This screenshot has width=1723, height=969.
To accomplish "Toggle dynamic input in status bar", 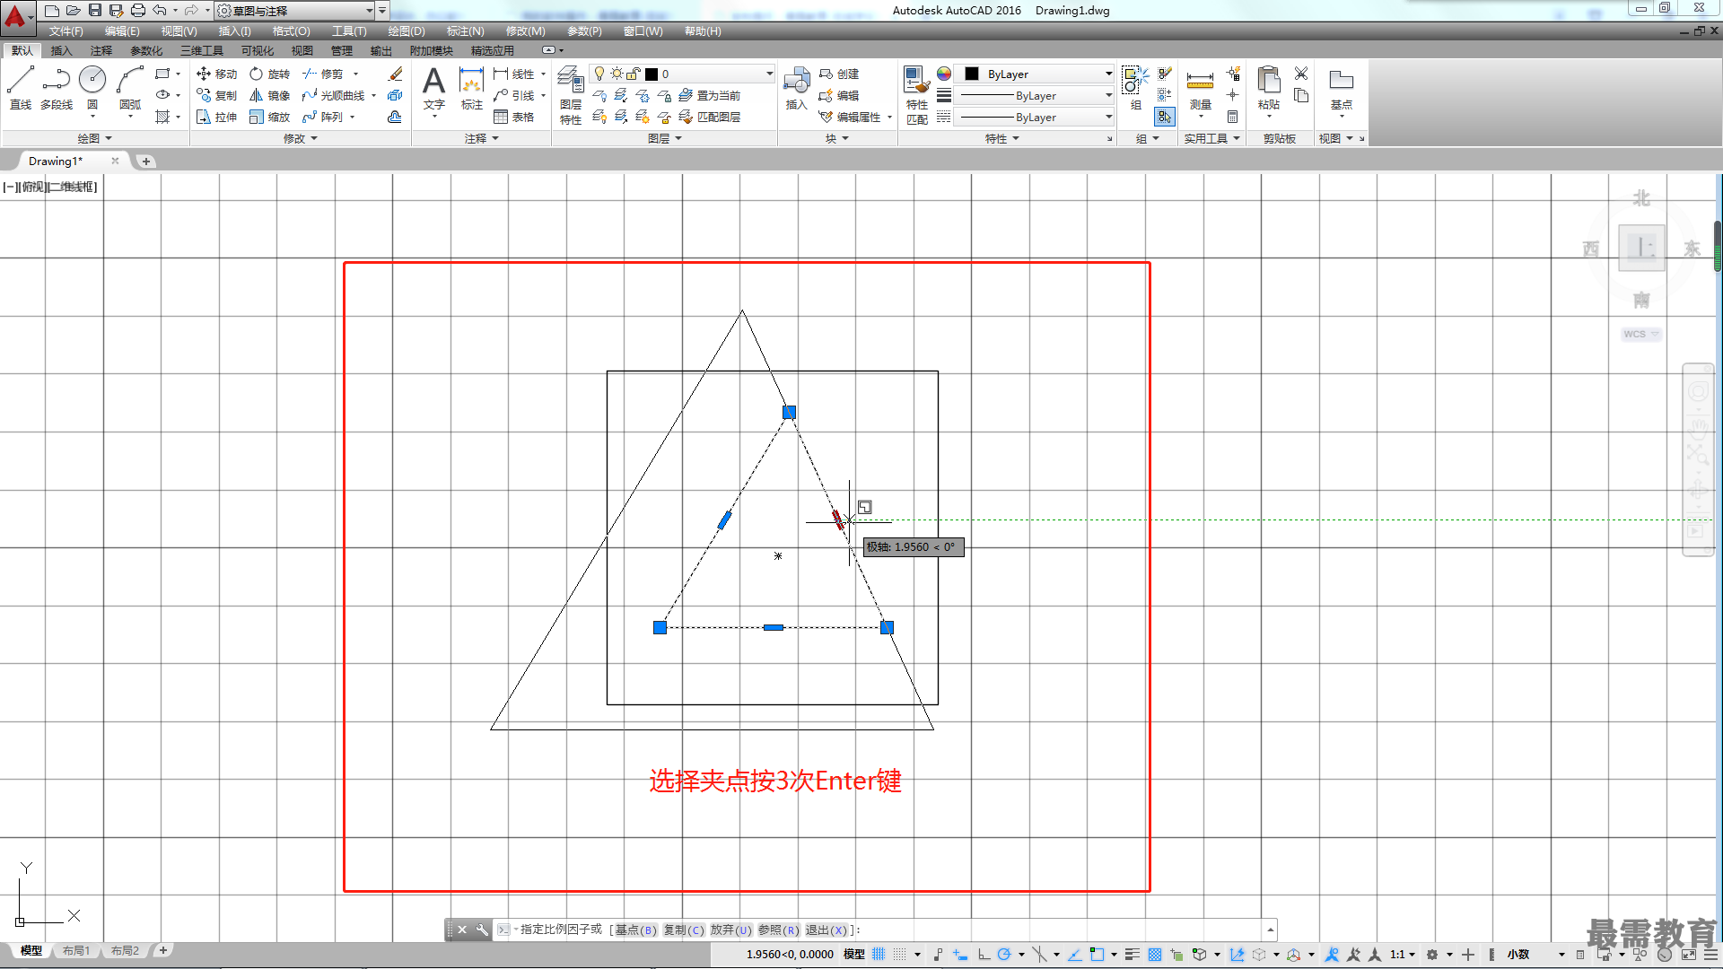I will [x=960, y=954].
